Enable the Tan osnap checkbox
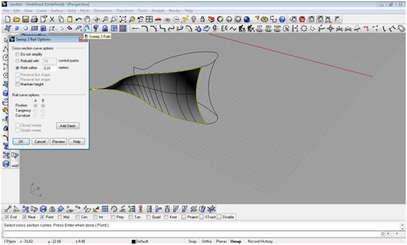This screenshot has width=407, height=245. click(x=130, y=217)
